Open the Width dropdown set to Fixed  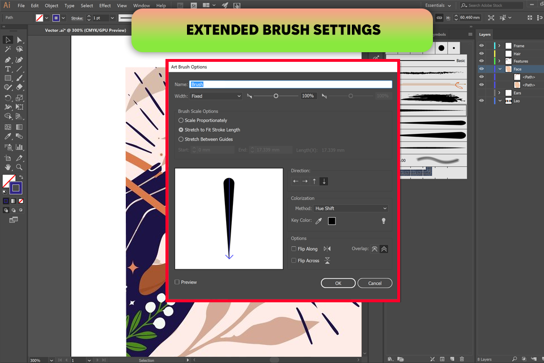tap(216, 96)
